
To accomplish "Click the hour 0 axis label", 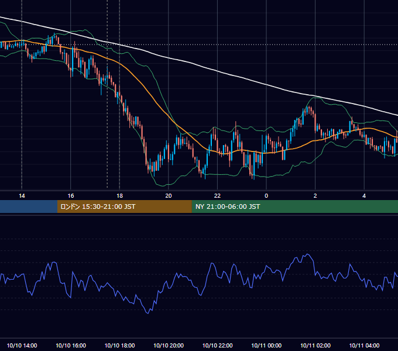I will click(x=266, y=196).
